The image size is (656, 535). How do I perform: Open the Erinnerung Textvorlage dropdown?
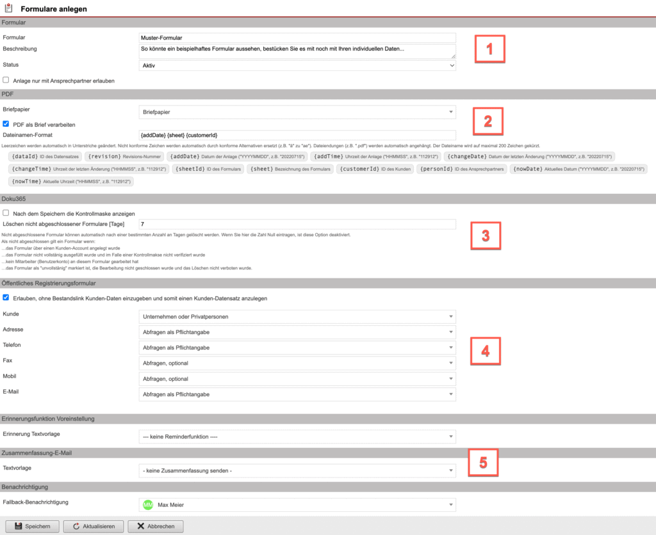coord(298,436)
